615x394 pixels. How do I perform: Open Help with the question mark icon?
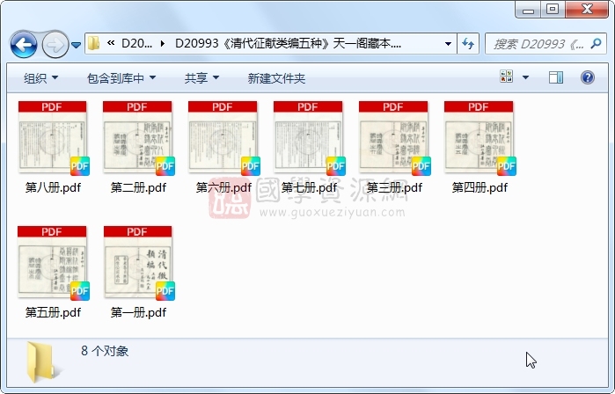[587, 77]
